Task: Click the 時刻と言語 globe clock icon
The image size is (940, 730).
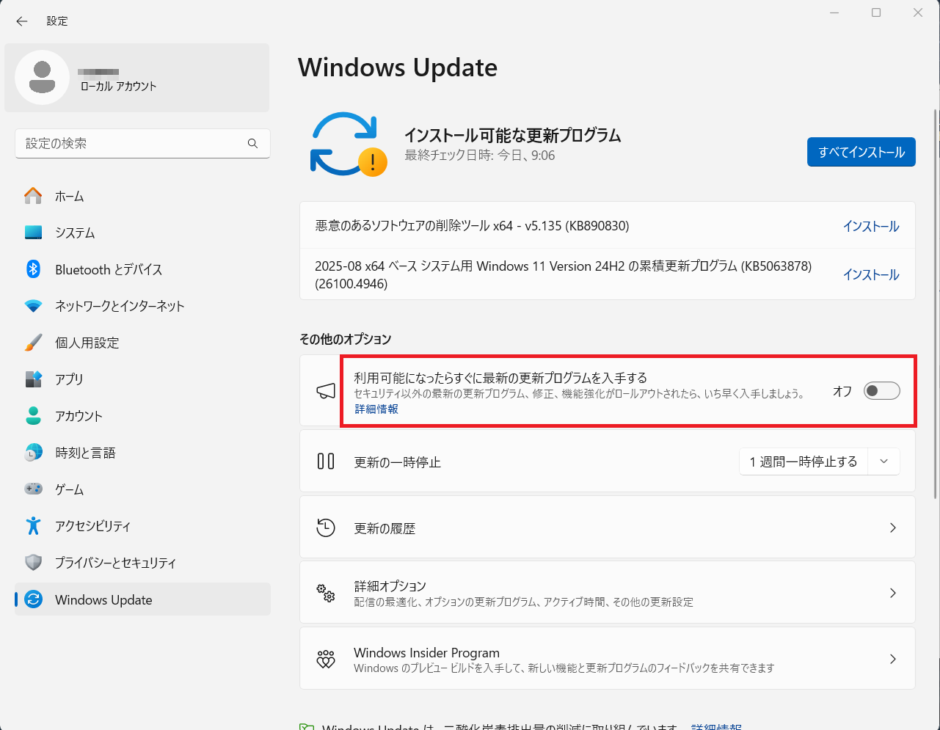Action: pos(33,453)
